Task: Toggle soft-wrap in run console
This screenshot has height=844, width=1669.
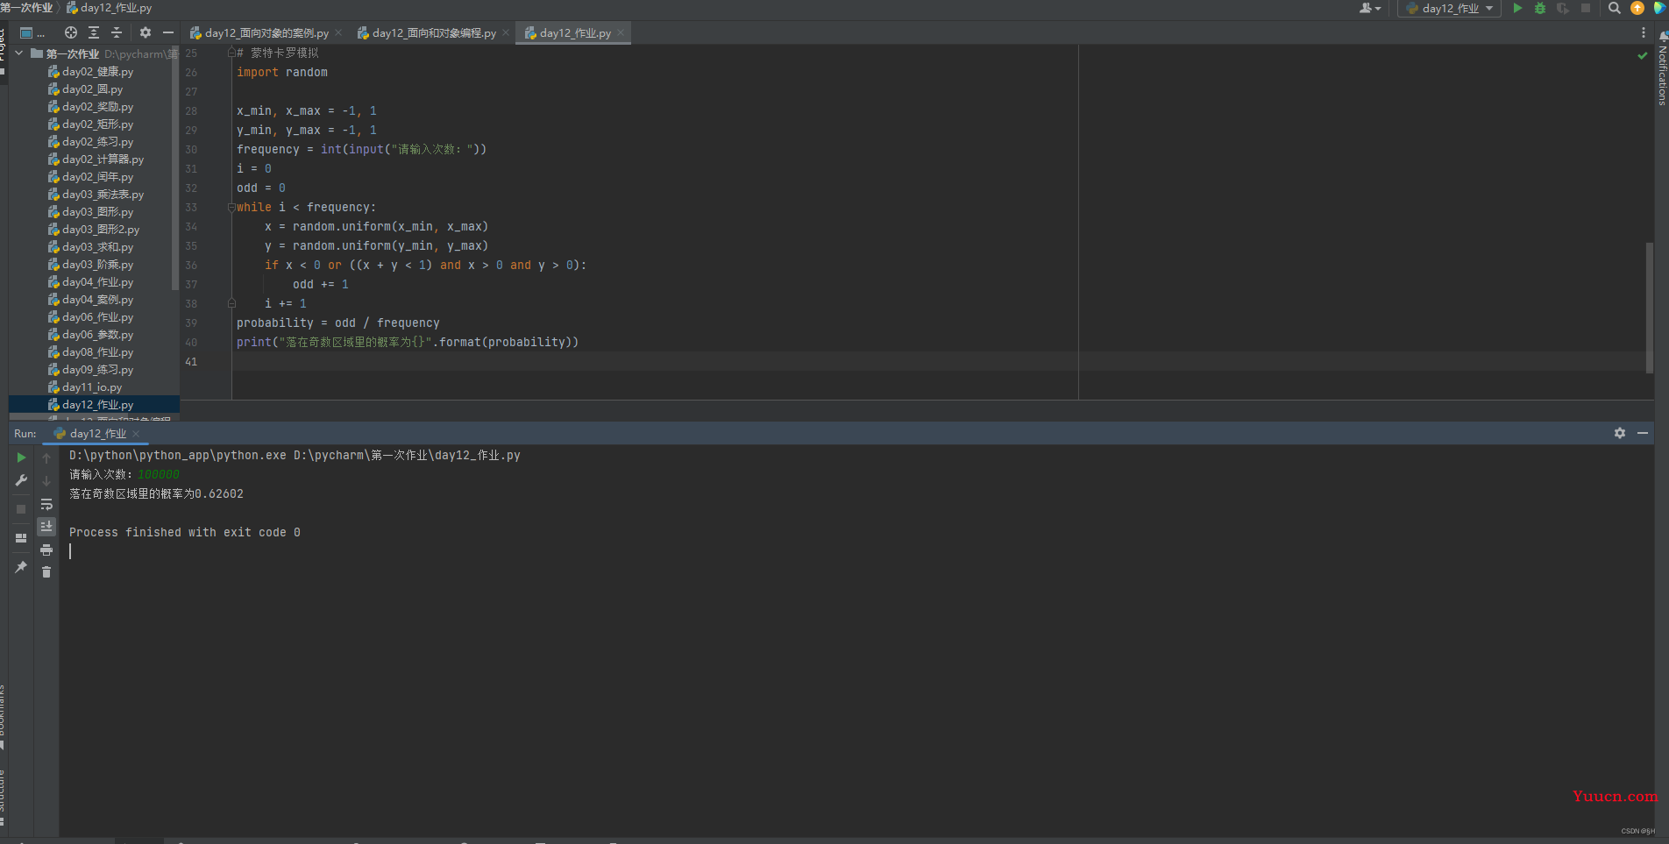Action: [x=46, y=504]
